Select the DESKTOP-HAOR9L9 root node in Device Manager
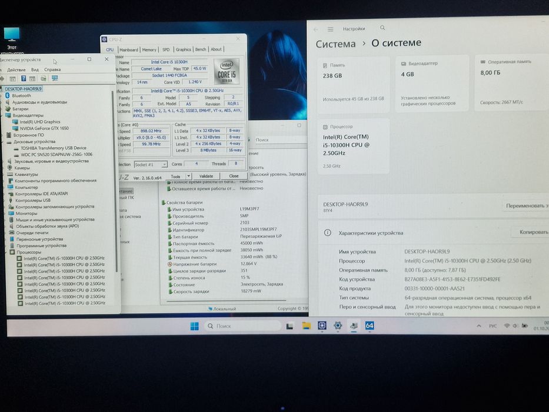The height and width of the screenshot is (412, 549). (23, 89)
